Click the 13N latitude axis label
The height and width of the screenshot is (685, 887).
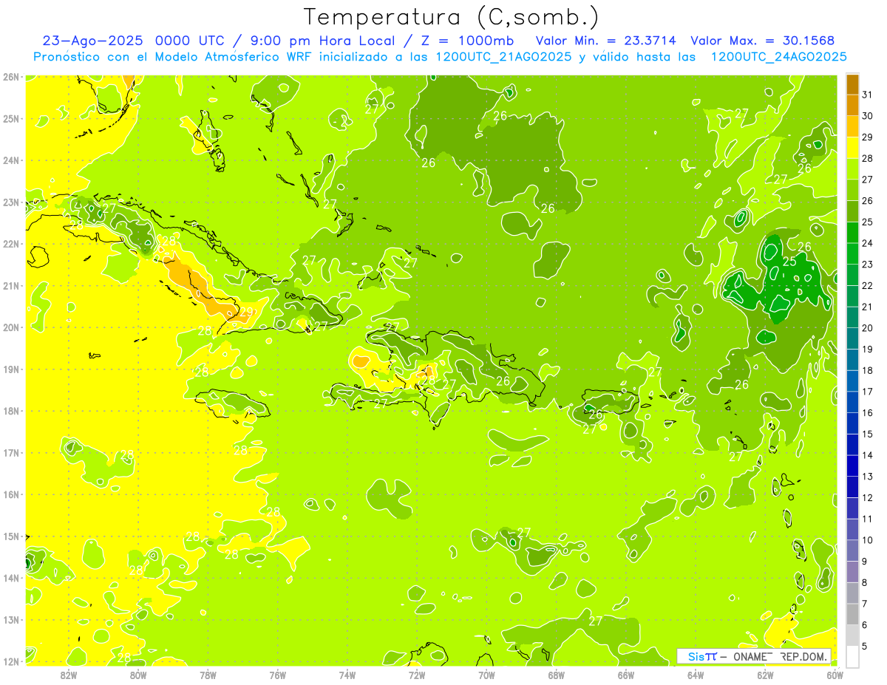[x=10, y=619]
